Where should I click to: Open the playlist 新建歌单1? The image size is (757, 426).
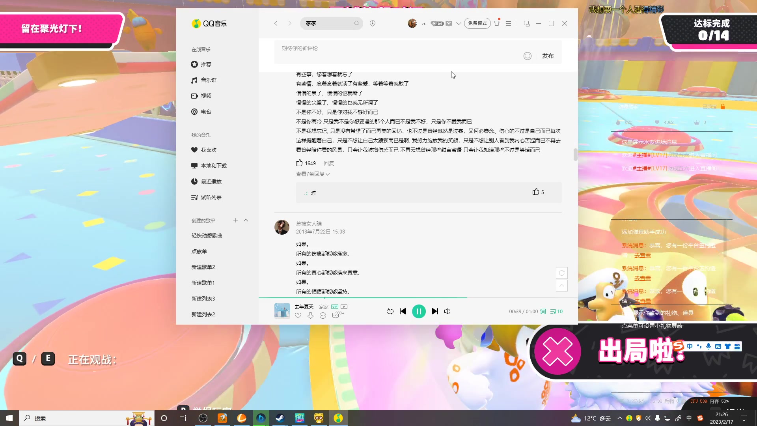(x=203, y=283)
